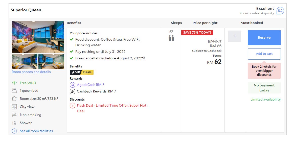
Task: Click the 1 queen bed text
Action: 29,90
